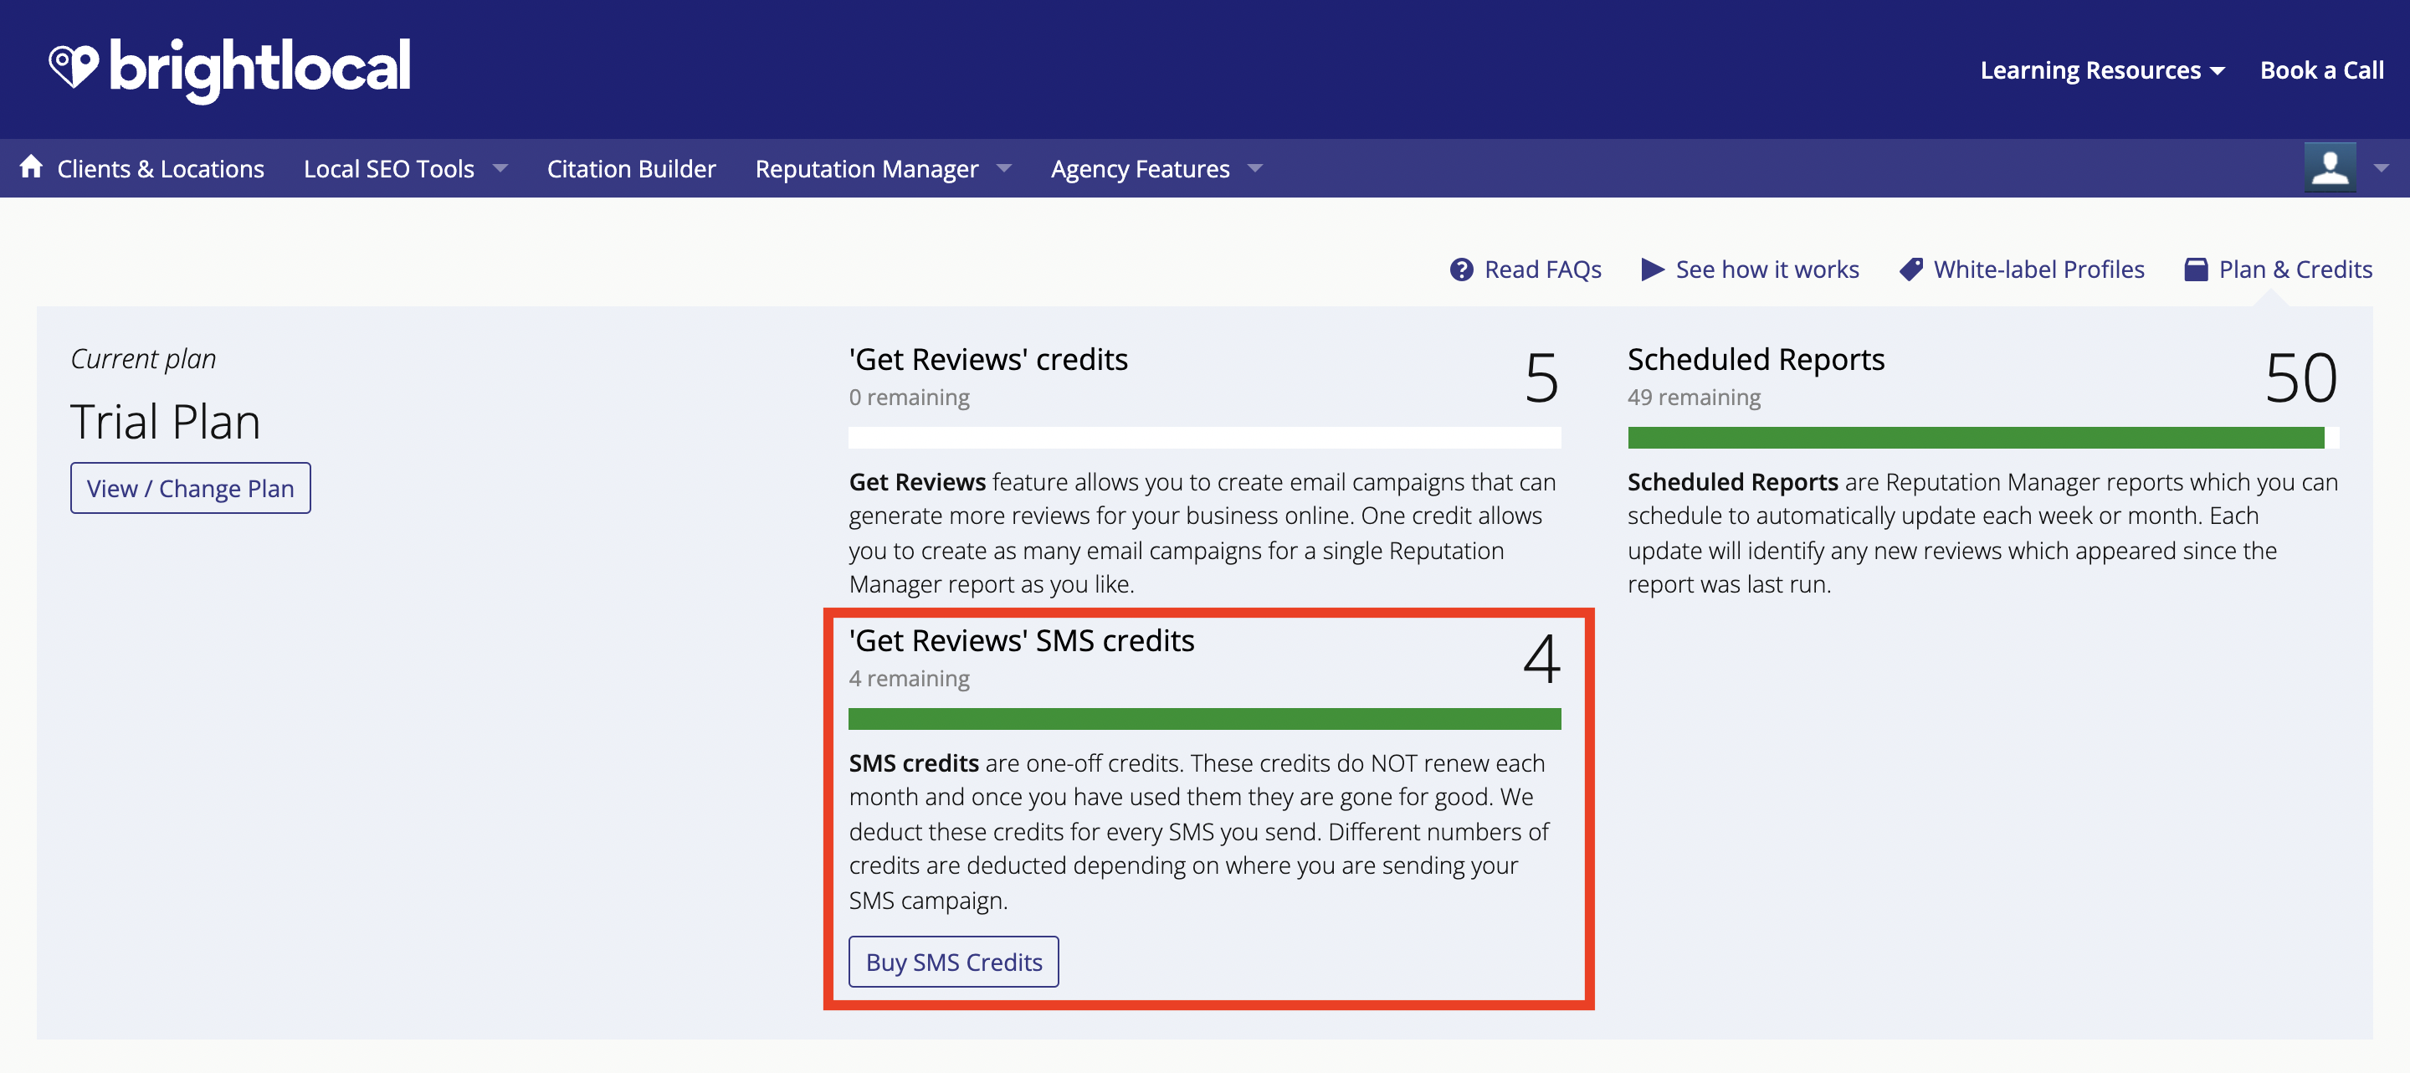This screenshot has height=1073, width=2410.
Task: Click the '0 remaining' text
Action: [910, 398]
